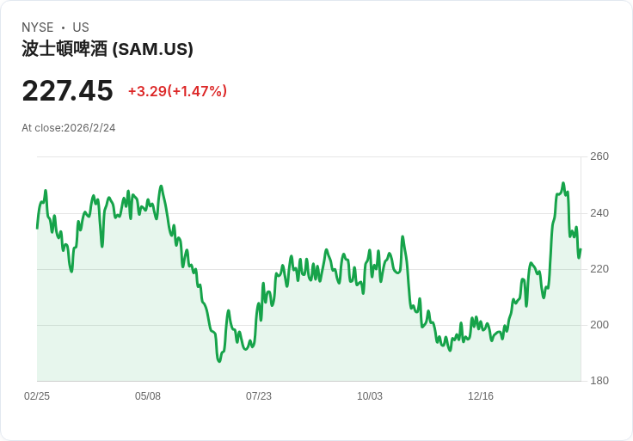The width and height of the screenshot is (633, 441).
Task: Click the 05/08 date on x-axis
Action: (148, 396)
